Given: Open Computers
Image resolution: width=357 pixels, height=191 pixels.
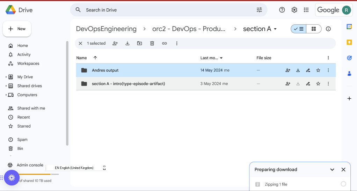Looking at the screenshot, I should 27,95.
